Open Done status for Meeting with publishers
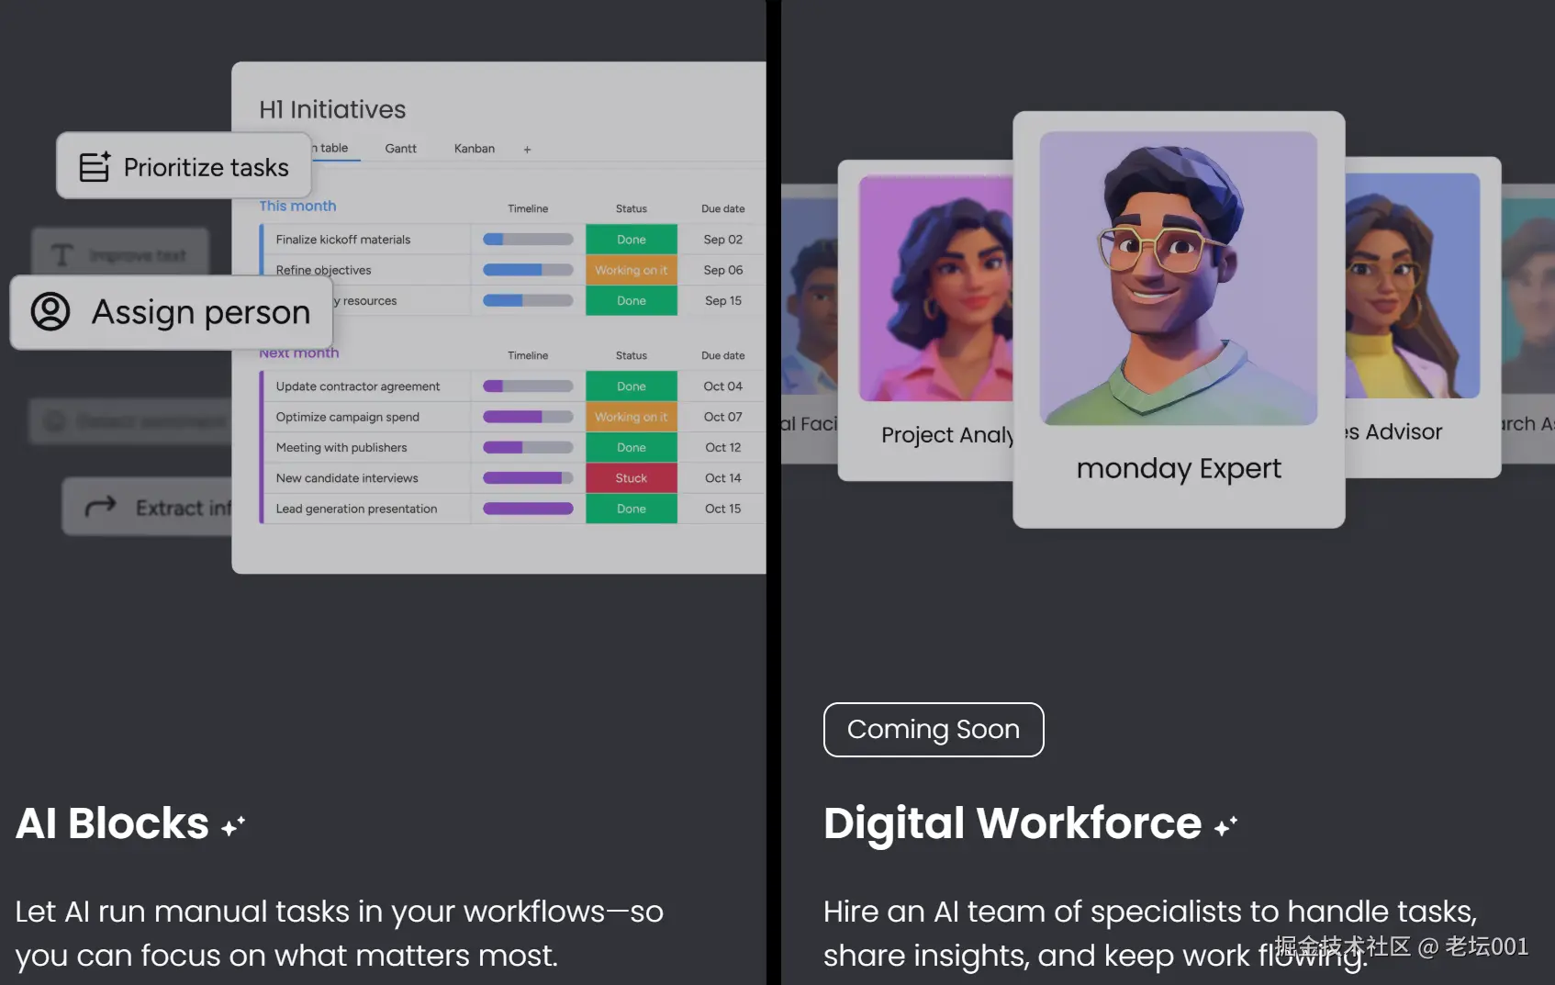The image size is (1555, 985). (x=632, y=448)
